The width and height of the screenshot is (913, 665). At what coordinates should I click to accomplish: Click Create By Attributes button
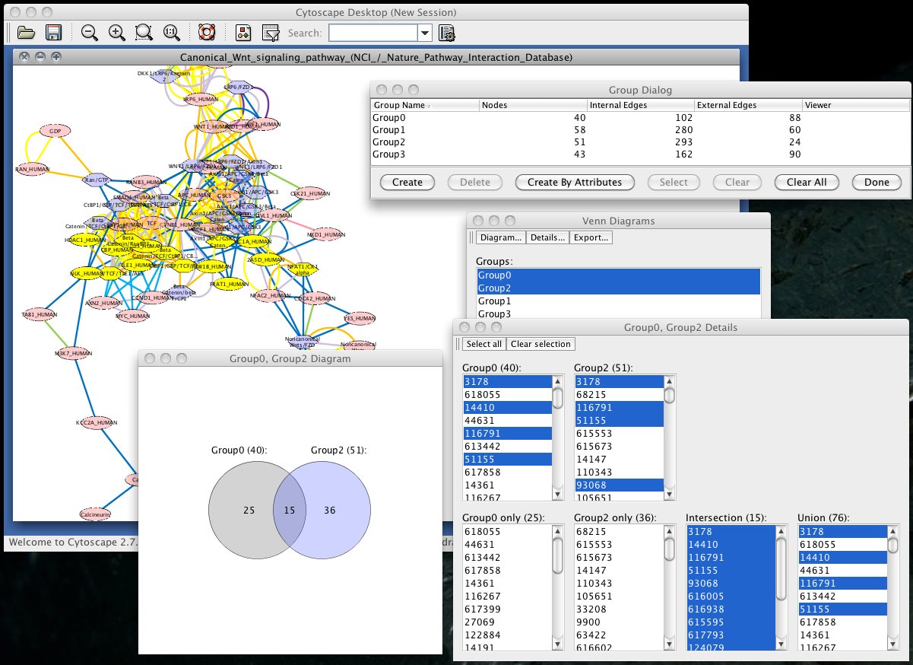575,183
